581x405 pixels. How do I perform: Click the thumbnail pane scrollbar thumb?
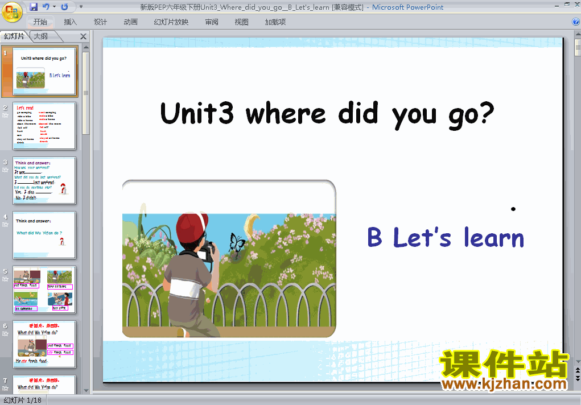86,93
